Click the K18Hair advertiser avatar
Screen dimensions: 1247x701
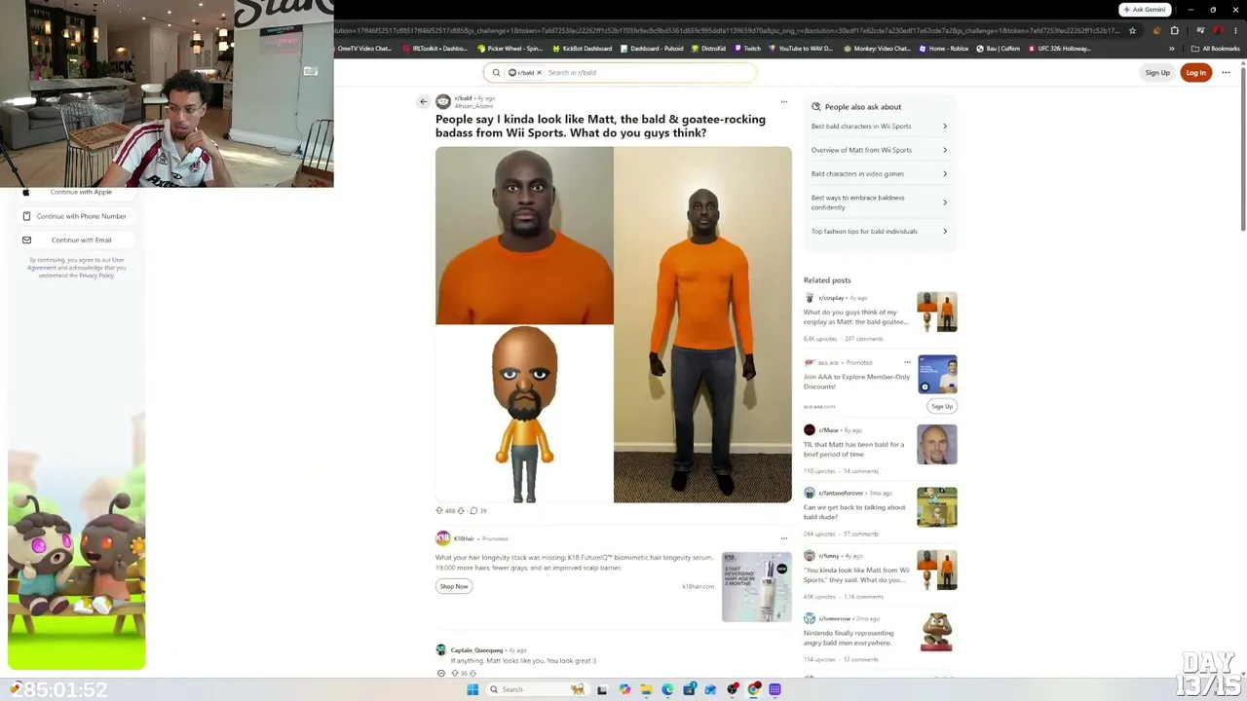point(442,538)
